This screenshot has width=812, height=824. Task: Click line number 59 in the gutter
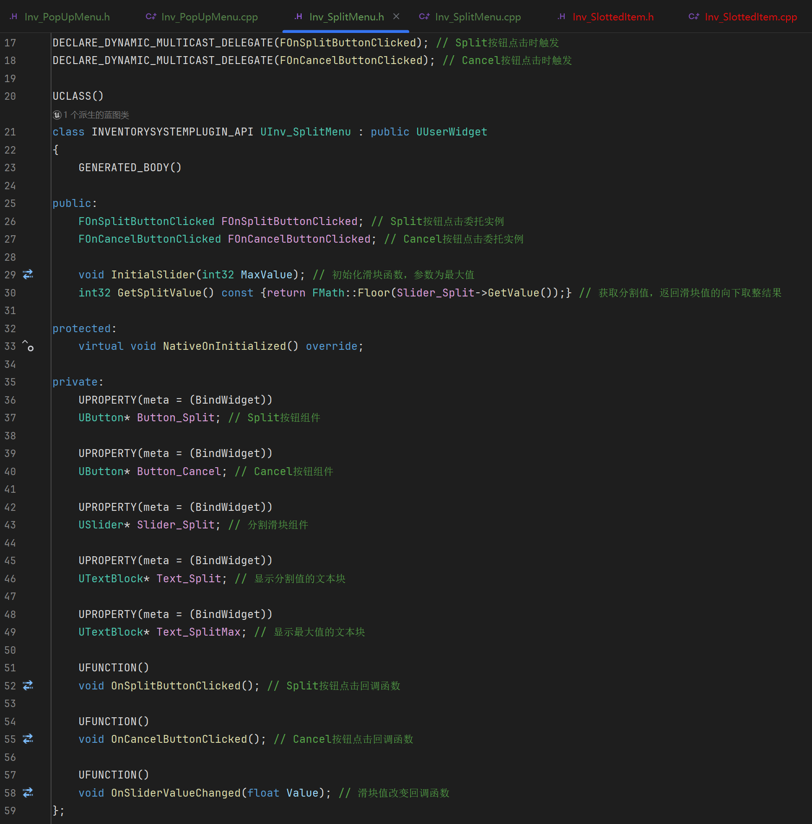(10, 811)
